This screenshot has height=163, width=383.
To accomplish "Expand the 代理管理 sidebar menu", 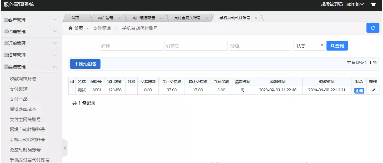I will pos(31,31).
